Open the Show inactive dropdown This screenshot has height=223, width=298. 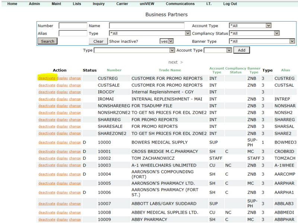(167, 41)
